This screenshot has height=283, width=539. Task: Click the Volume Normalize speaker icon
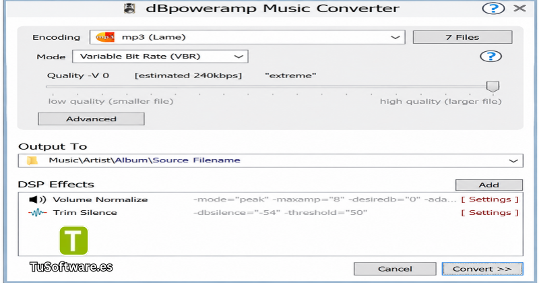click(x=38, y=199)
